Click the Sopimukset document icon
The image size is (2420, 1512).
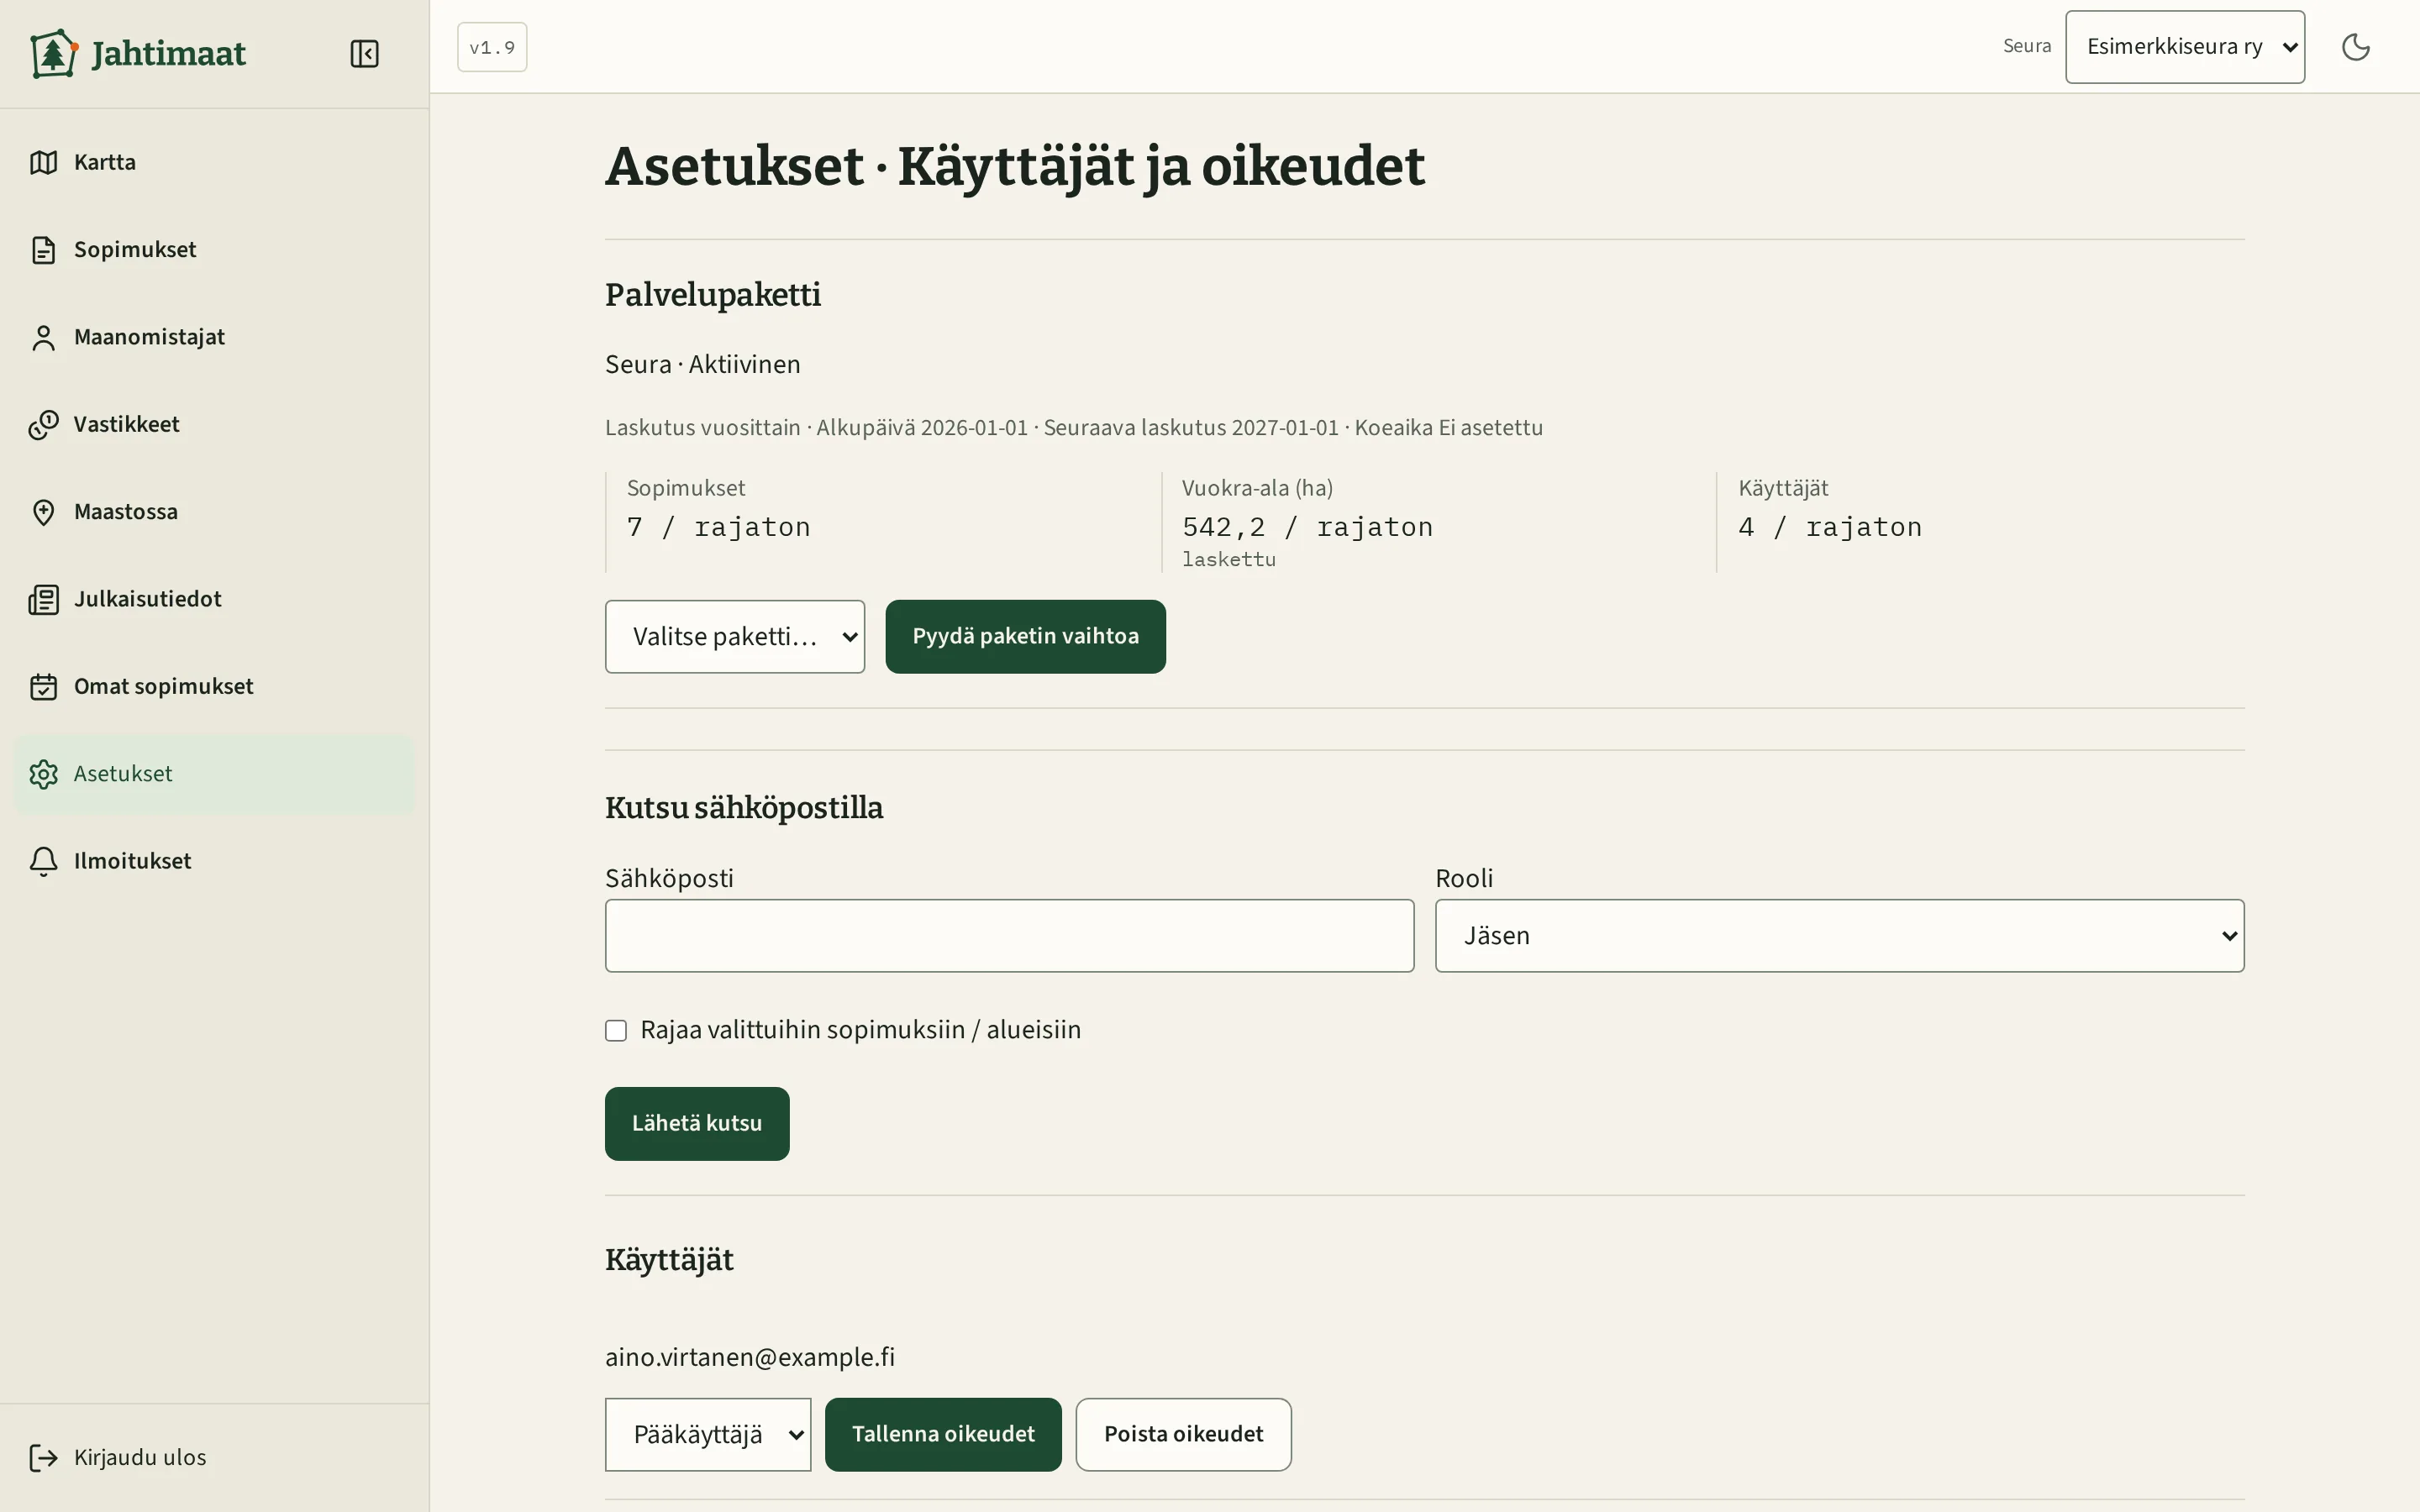click(x=43, y=250)
